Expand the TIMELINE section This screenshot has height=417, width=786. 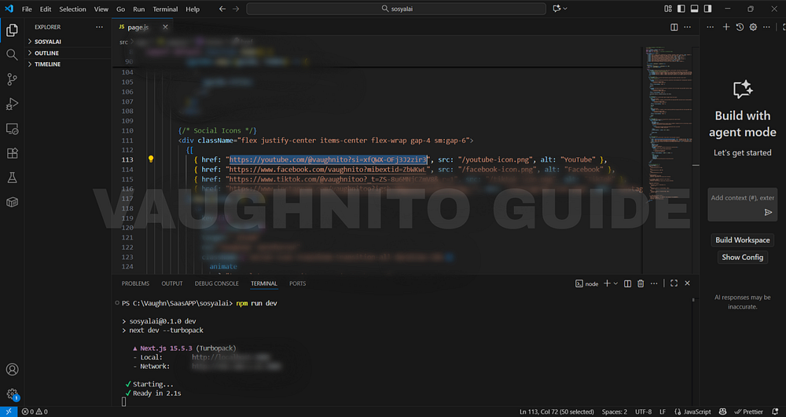pyautogui.click(x=68, y=64)
